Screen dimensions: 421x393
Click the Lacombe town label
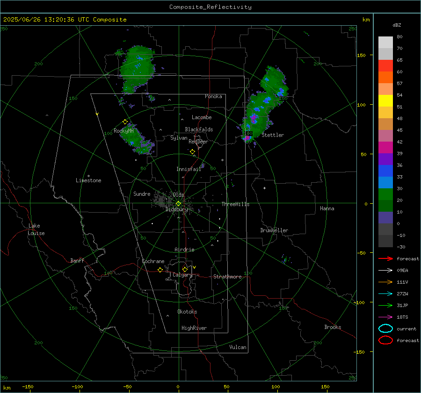coord(202,117)
